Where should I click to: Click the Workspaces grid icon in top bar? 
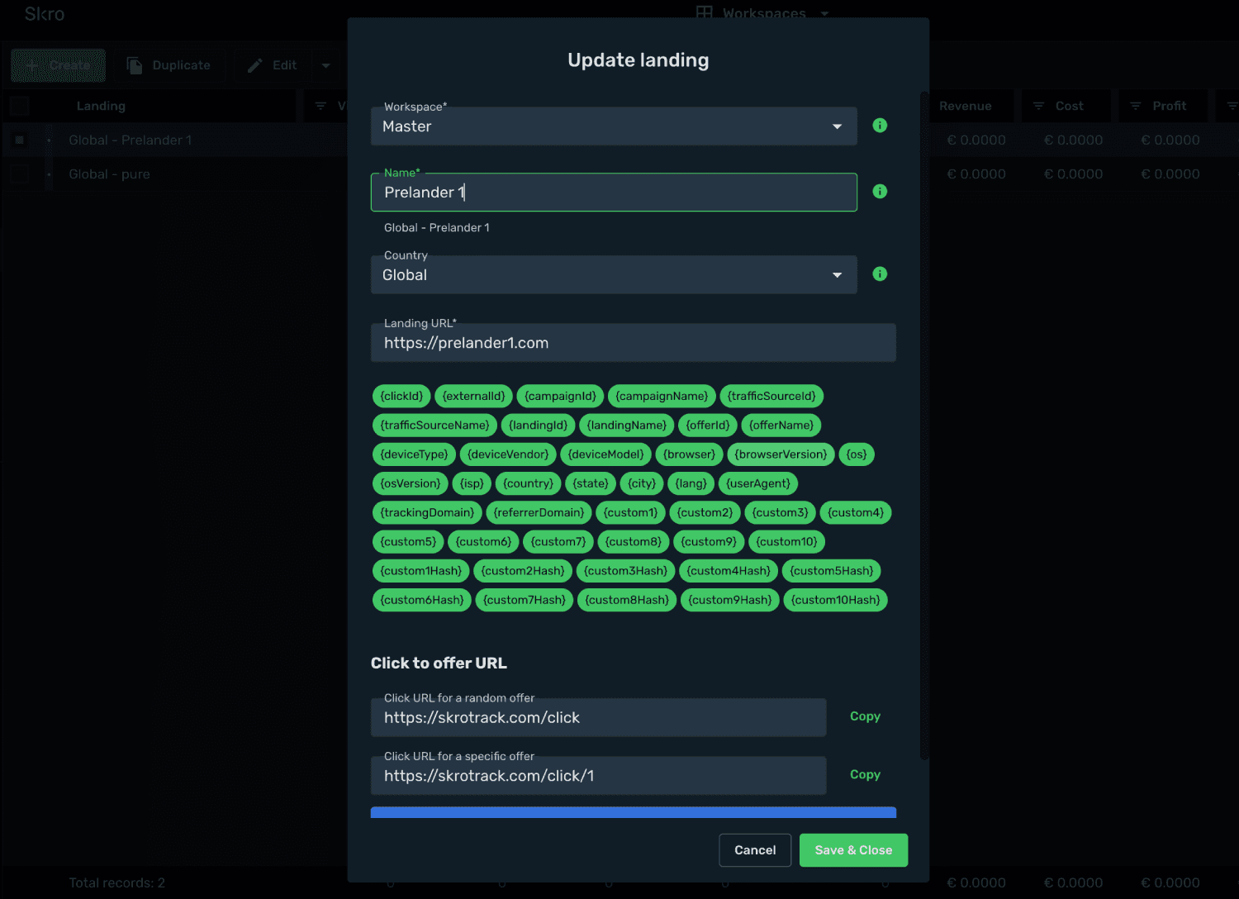pos(704,12)
